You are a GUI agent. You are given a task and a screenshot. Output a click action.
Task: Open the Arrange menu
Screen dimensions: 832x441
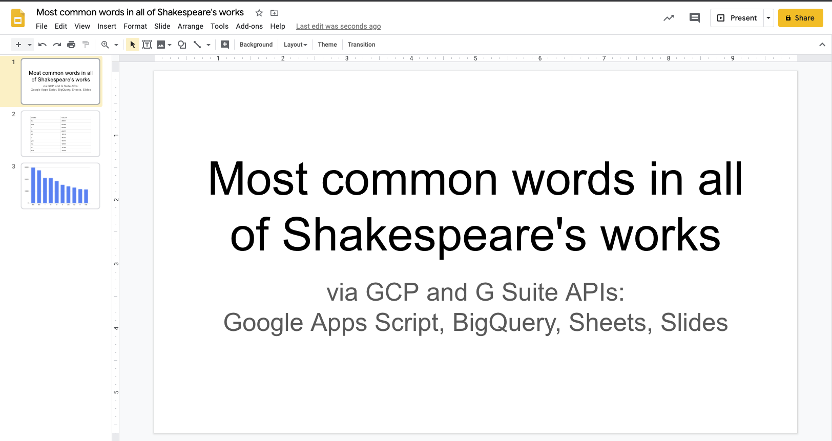191,26
